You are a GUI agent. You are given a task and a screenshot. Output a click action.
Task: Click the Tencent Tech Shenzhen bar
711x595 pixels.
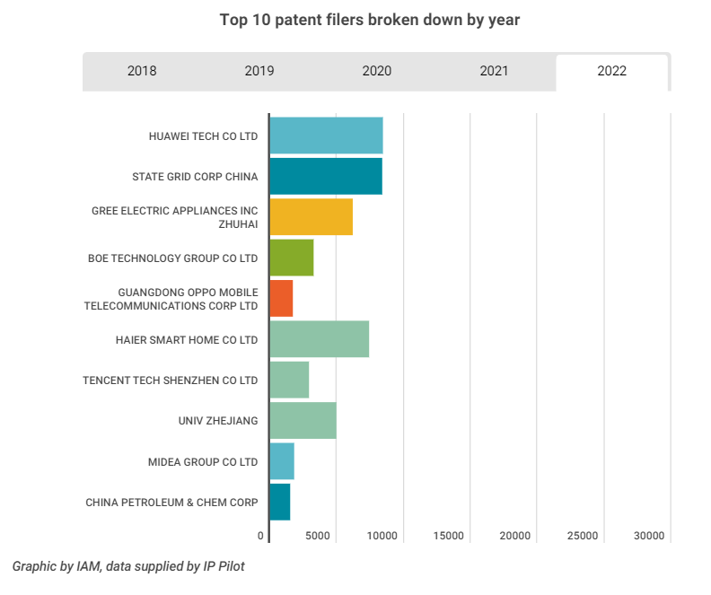click(x=289, y=380)
